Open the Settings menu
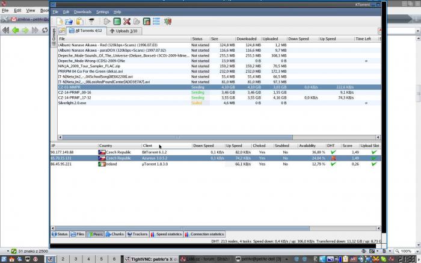The width and height of the screenshot is (421, 263). coord(103,12)
